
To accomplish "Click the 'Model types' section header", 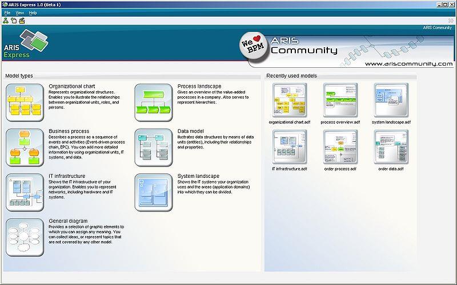I will [x=19, y=76].
